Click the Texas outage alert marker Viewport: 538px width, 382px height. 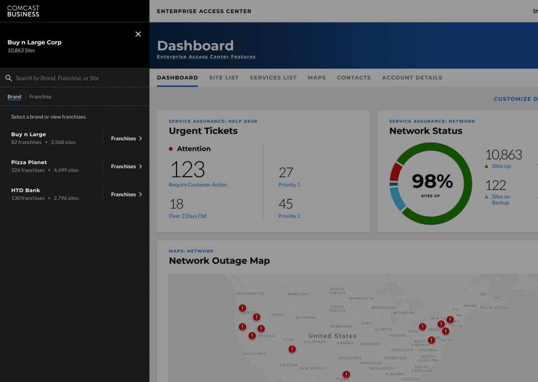[346, 374]
